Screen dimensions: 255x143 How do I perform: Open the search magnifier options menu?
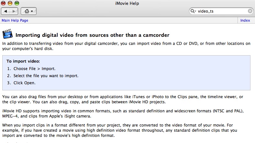pyautogui.click(x=193, y=11)
